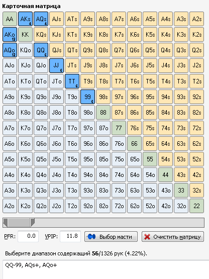
Task: Deselect the AQs hand cell
Action: pyautogui.click(x=41, y=19)
